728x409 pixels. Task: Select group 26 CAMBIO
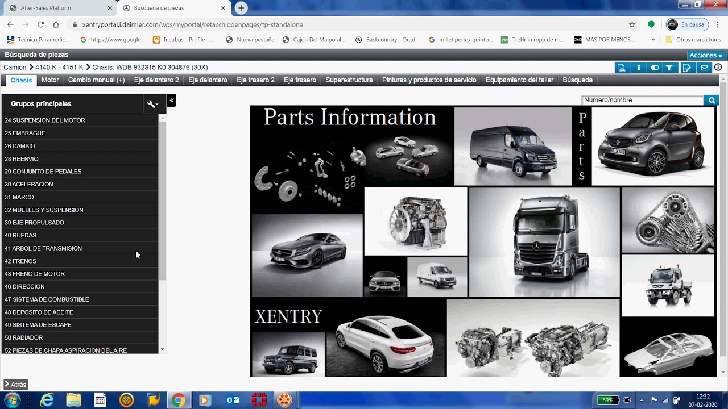80,146
